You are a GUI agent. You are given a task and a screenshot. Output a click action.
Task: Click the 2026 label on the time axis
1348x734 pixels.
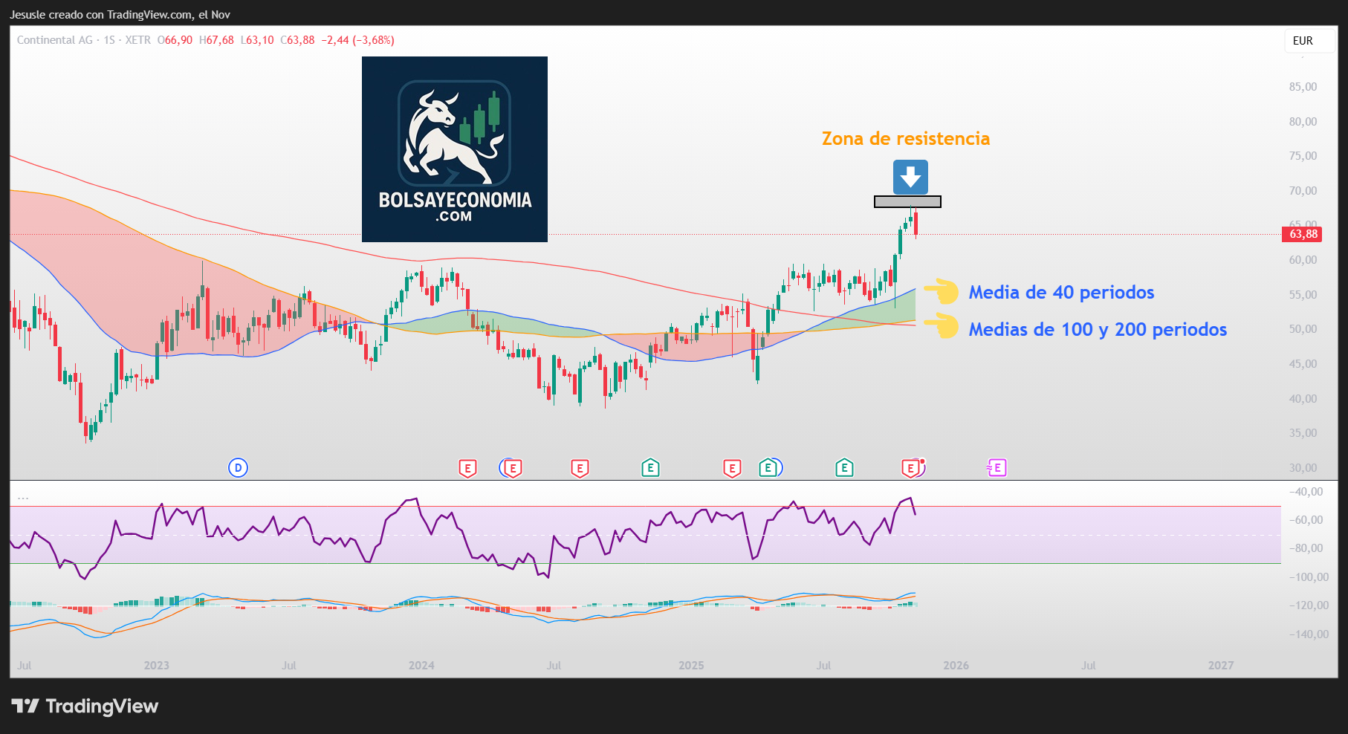[956, 666]
